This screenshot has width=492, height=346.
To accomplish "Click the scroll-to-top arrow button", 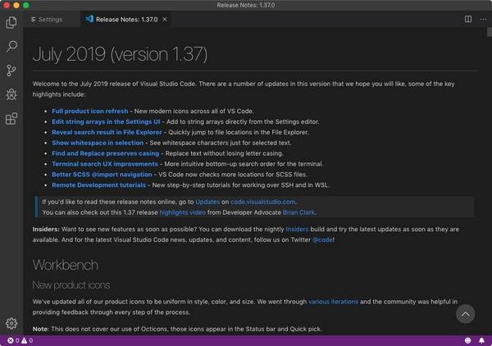I will pyautogui.click(x=465, y=314).
